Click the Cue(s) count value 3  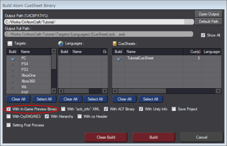coord(198,58)
